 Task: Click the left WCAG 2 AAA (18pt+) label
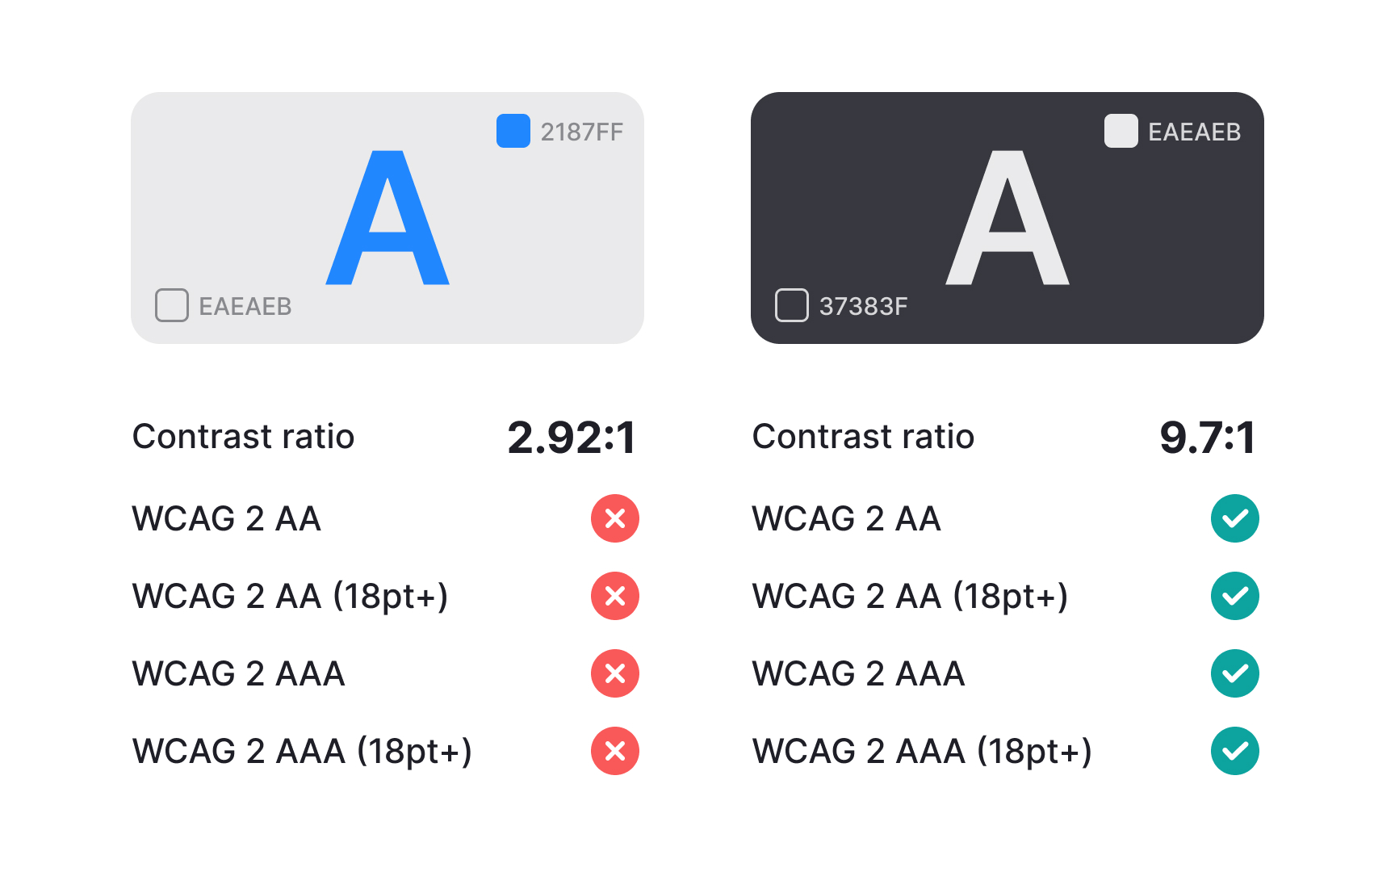(302, 752)
